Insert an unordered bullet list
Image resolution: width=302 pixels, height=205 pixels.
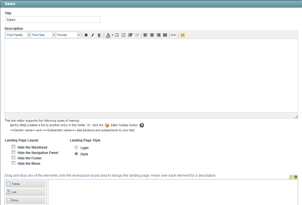(117, 35)
